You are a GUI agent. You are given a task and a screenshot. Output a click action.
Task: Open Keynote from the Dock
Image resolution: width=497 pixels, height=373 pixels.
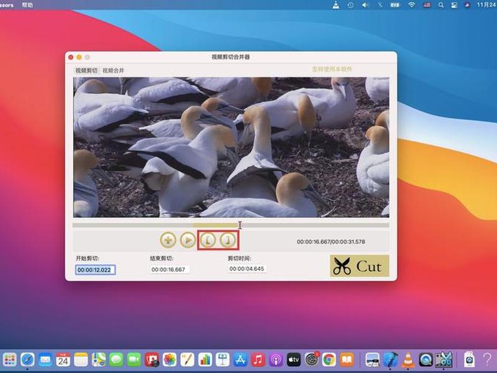222,360
